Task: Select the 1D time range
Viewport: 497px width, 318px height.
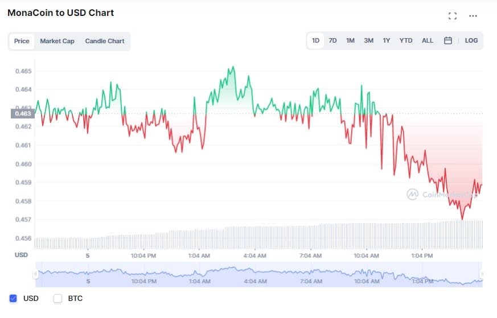Action: click(315, 40)
